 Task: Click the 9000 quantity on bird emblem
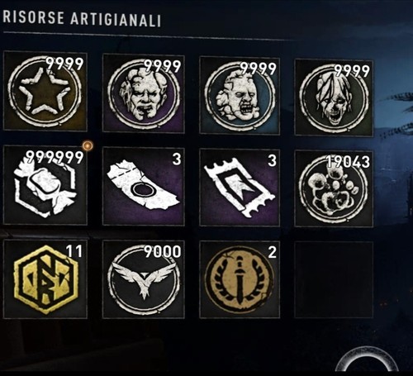coord(163,251)
